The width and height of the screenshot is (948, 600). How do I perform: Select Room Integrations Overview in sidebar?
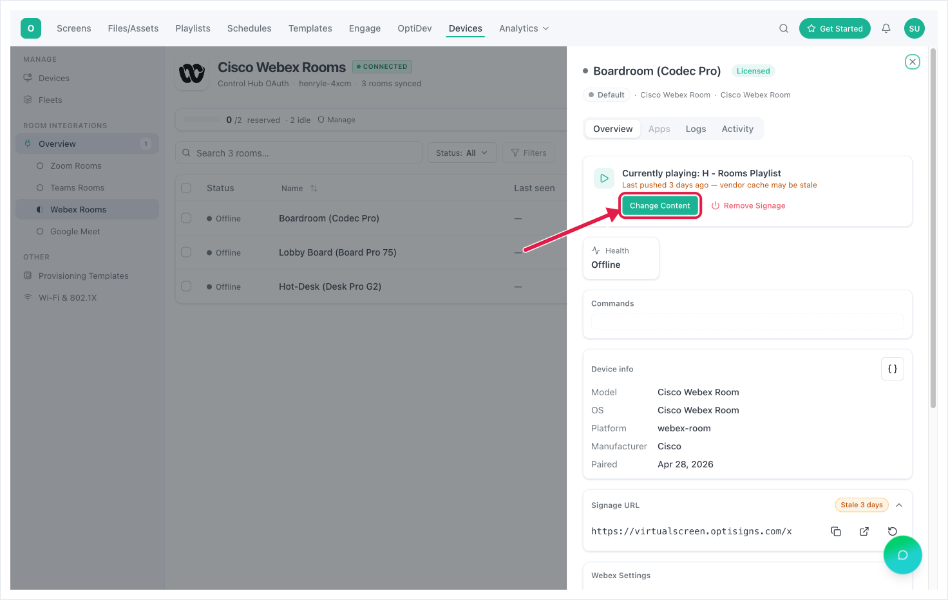[x=87, y=144]
